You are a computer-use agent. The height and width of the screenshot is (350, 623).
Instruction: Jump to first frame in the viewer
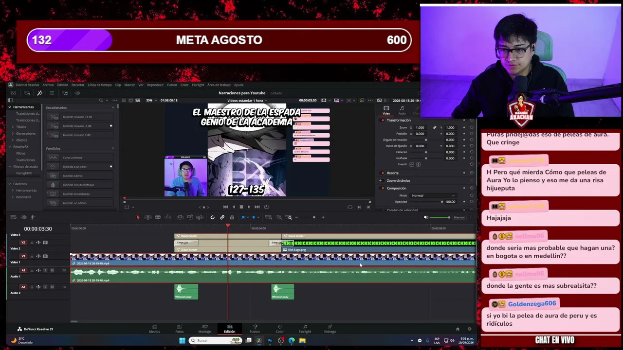tap(225, 207)
